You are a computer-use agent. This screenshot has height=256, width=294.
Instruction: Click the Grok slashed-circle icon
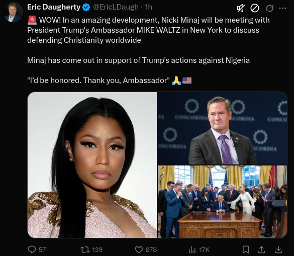269,8
